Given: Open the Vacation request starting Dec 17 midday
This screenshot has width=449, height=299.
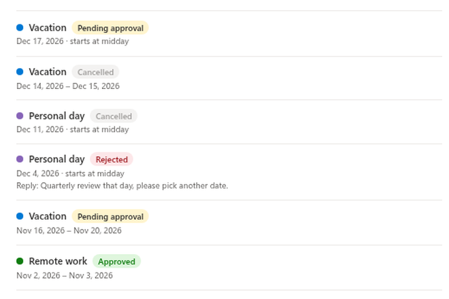Looking at the screenshot, I should click(48, 28).
